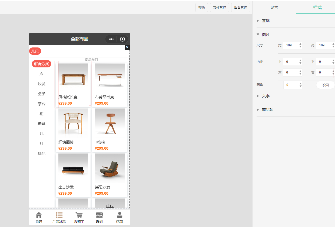Screen dimensions: 335x227
Task: Open the shopping cart icon
Action: pos(79,215)
